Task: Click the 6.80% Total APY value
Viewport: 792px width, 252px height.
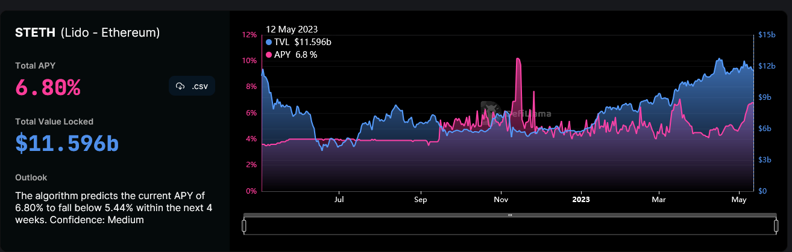Action: [48, 88]
